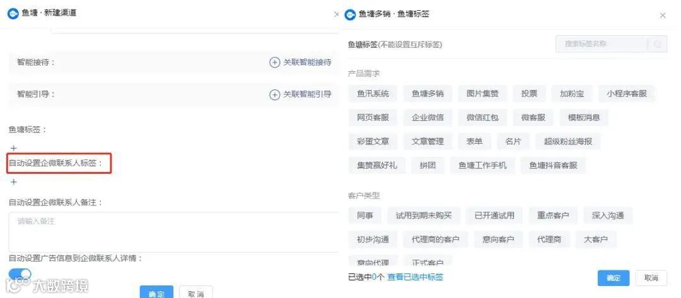Select the 彩蛋文章 tag
681x298 pixels.
373,141
